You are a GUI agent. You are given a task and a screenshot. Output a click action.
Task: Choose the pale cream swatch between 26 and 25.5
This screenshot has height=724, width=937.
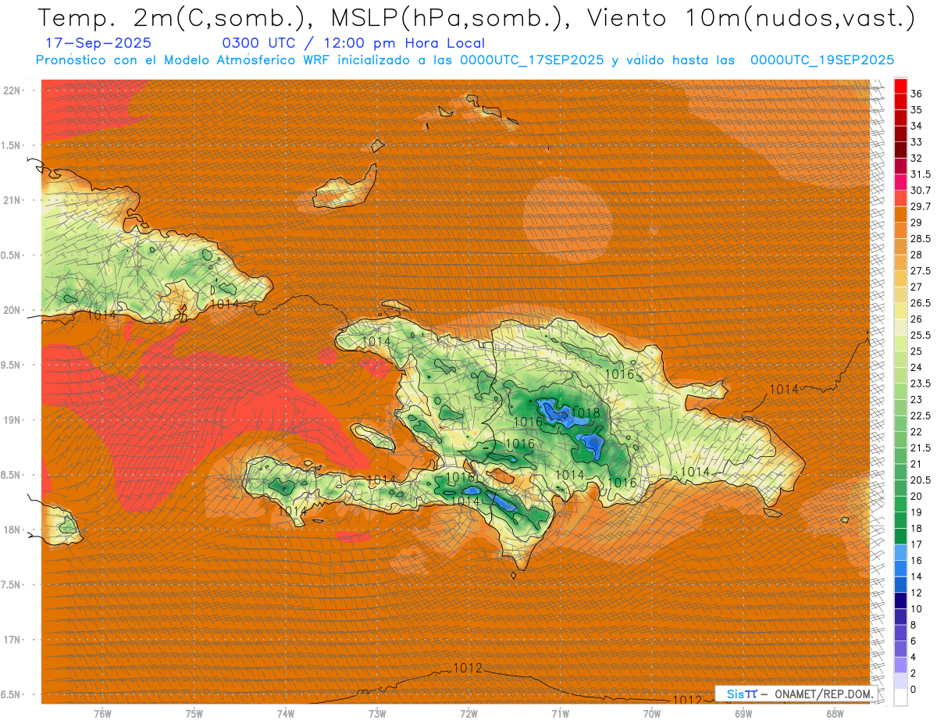[x=900, y=326]
